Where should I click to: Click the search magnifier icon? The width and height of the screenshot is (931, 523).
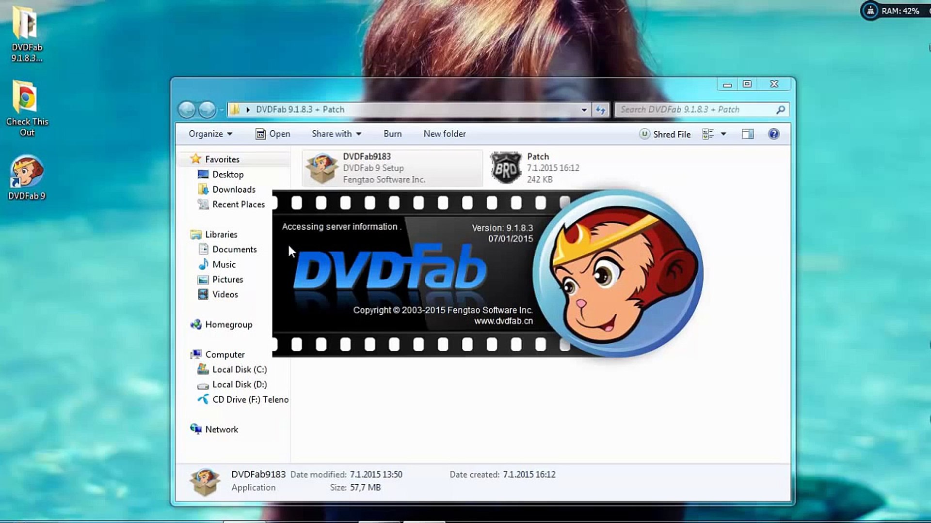click(780, 110)
